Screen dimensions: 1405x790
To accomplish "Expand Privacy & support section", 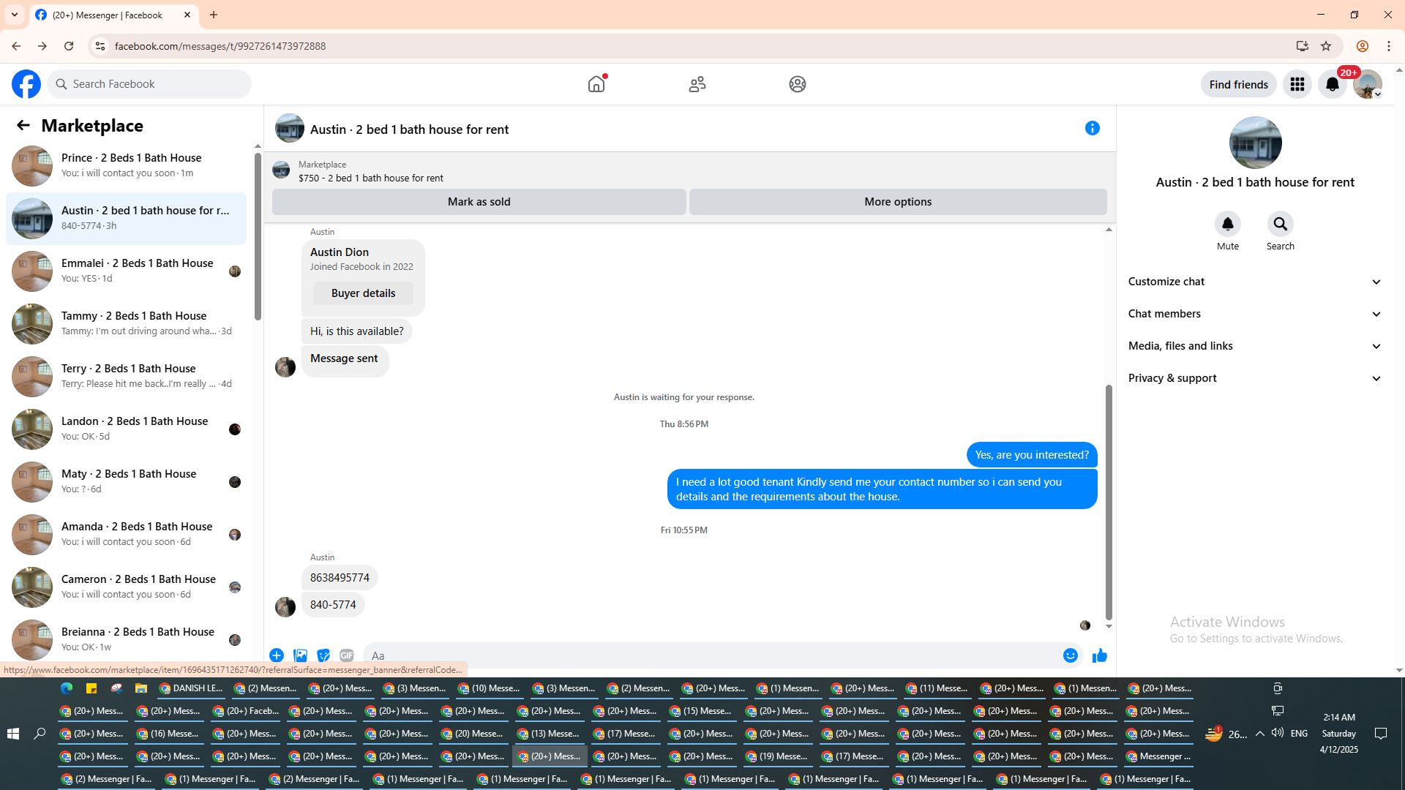I will click(1255, 378).
